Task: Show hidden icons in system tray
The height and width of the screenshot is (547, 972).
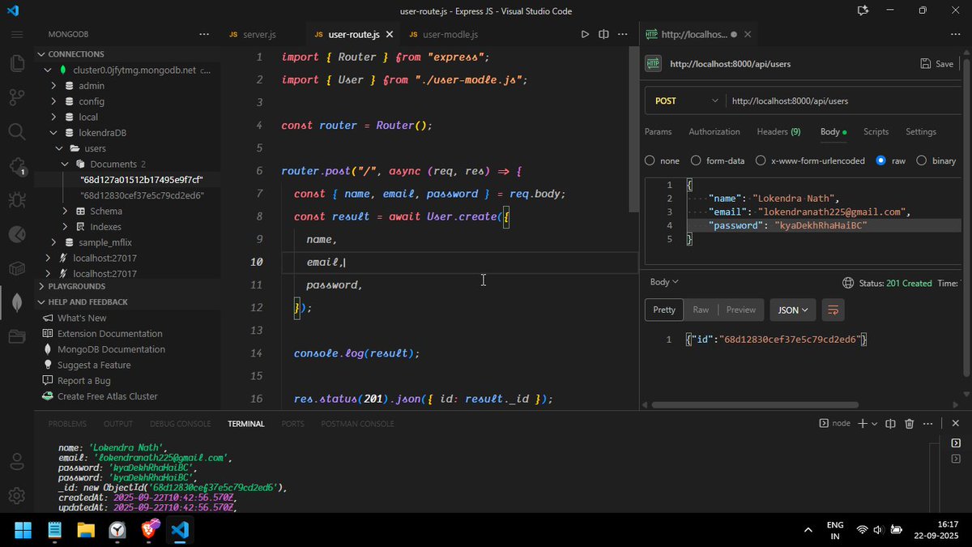Action: click(x=808, y=530)
